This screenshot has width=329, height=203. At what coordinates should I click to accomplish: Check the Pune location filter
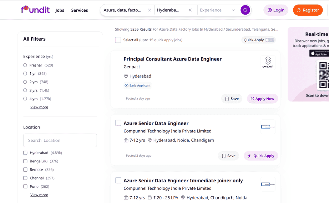(x=25, y=187)
